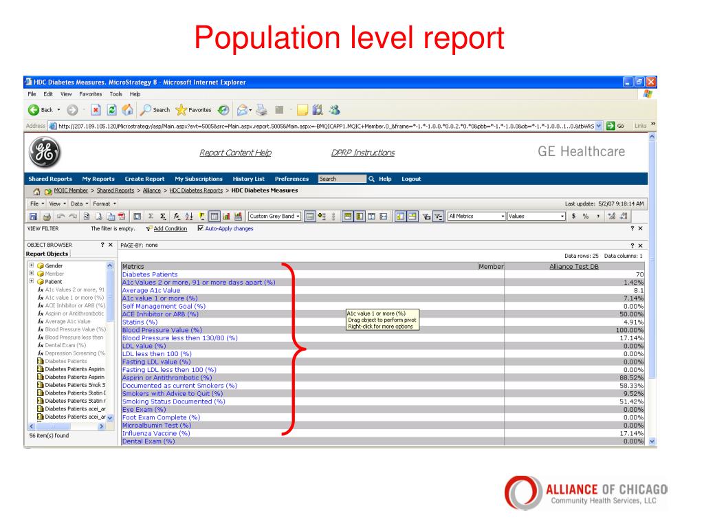Image resolution: width=704 pixels, height=528 pixels.
Task: Select Diabetes Patients metric row
Action: pos(150,274)
